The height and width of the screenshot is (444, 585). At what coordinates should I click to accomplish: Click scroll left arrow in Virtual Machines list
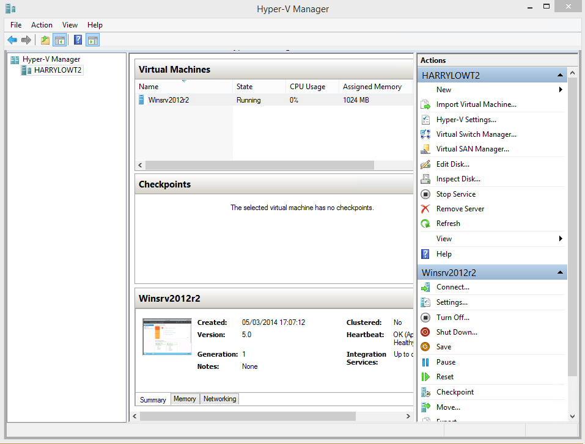[140, 165]
